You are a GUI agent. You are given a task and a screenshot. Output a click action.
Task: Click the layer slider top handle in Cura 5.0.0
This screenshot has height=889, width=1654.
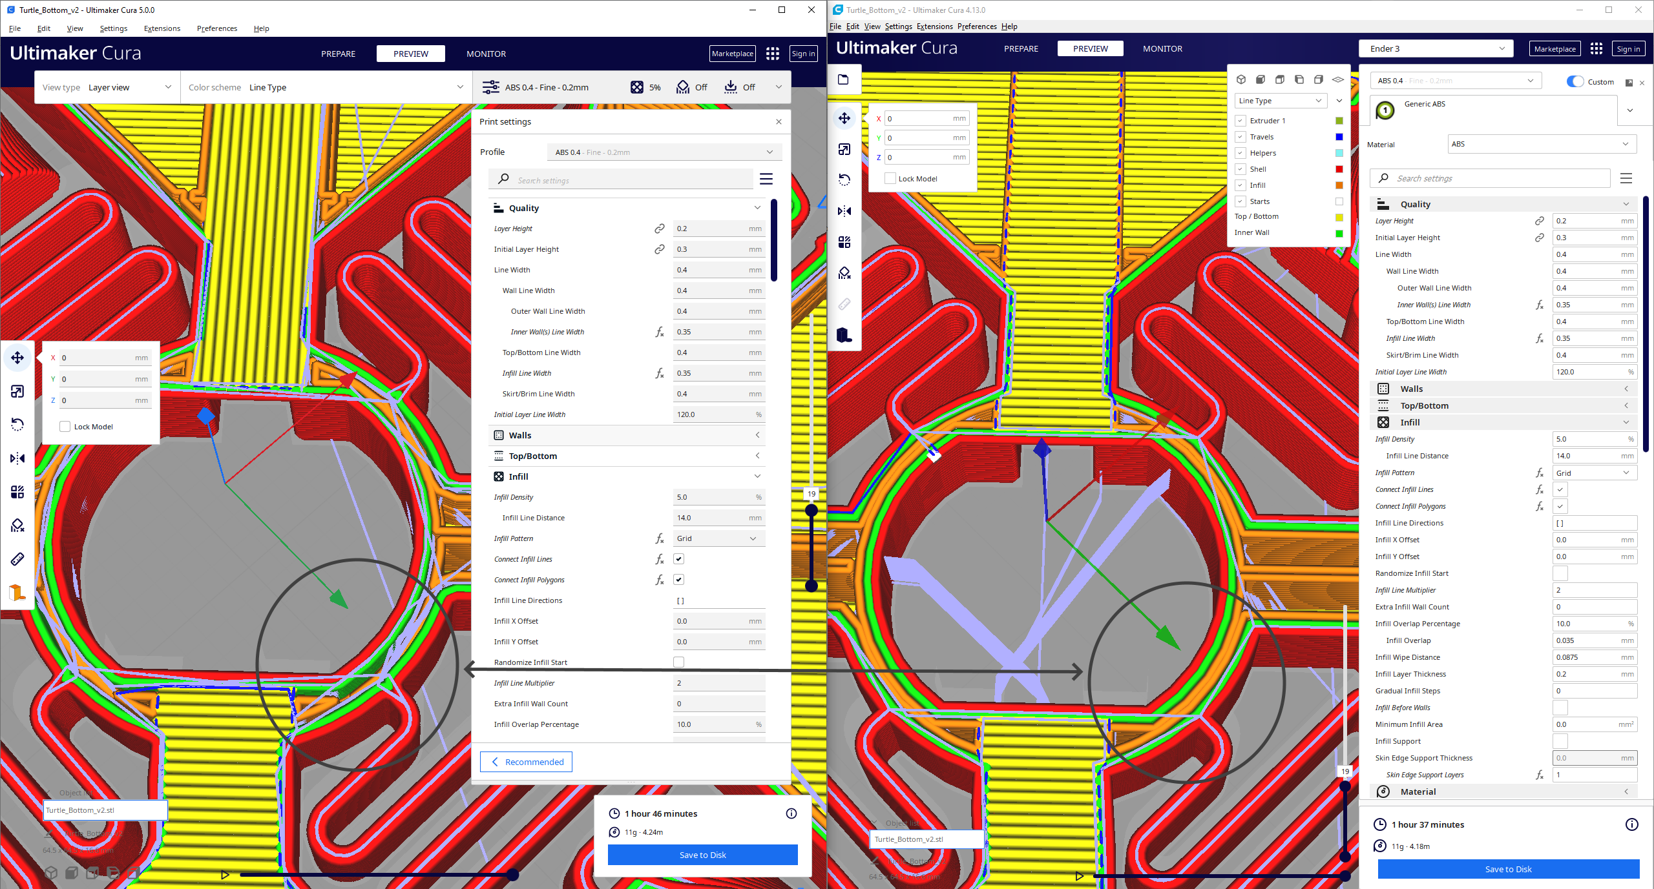[811, 510]
